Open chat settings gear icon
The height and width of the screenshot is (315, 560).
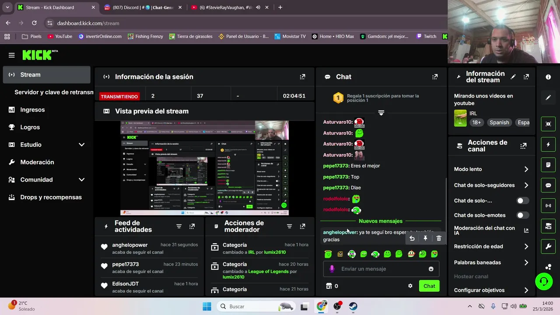(x=410, y=286)
